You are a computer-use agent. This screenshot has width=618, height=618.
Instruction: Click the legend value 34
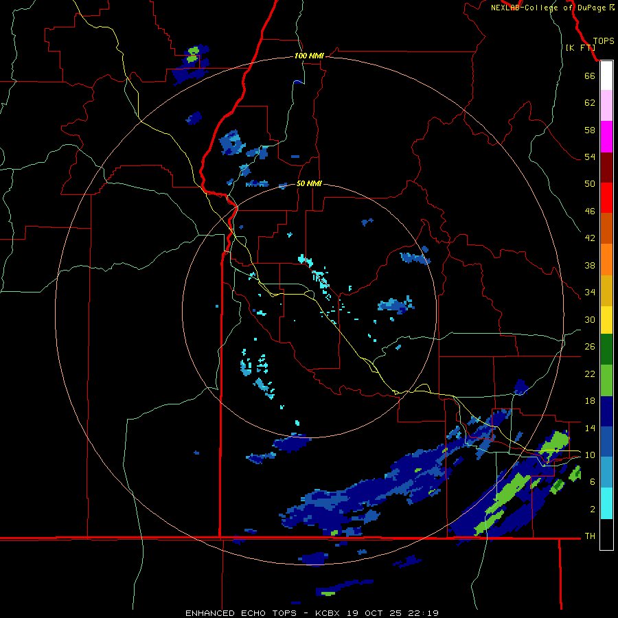pyautogui.click(x=590, y=292)
